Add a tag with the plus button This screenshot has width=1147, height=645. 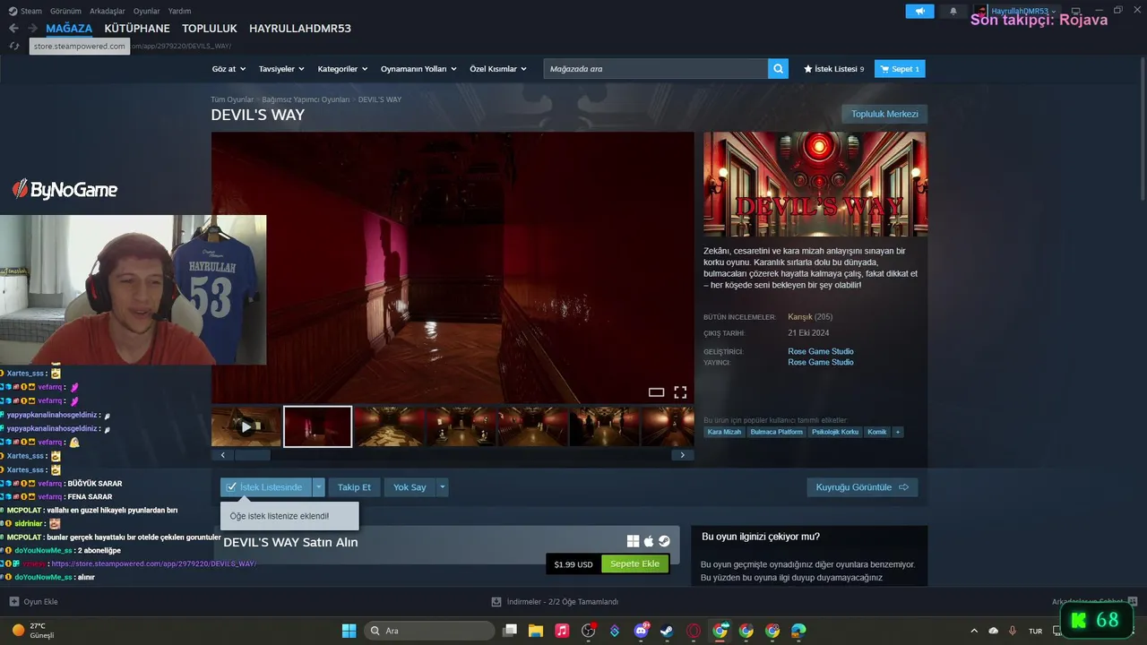coord(897,432)
